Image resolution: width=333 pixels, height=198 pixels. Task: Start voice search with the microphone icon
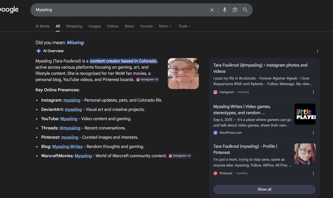(224, 10)
